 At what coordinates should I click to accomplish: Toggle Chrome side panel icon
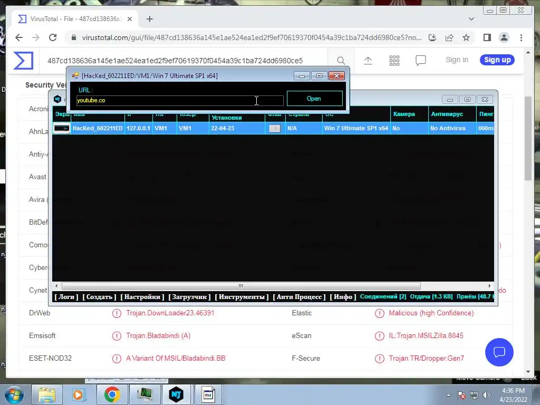pyautogui.click(x=487, y=37)
